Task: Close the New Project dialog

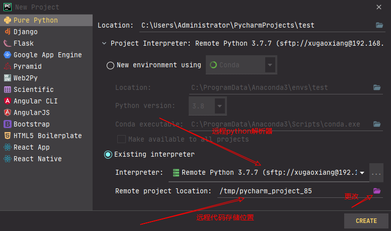Action: click(379, 7)
